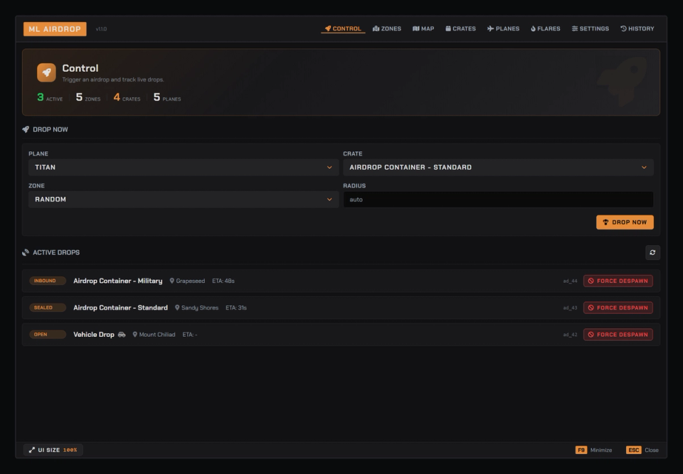Force despawn the Airdrop Container - Military drop
Image resolution: width=683 pixels, height=474 pixels.
tap(618, 281)
